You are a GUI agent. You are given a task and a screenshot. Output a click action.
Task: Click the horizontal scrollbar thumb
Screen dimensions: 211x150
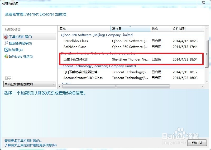tap(116, 86)
